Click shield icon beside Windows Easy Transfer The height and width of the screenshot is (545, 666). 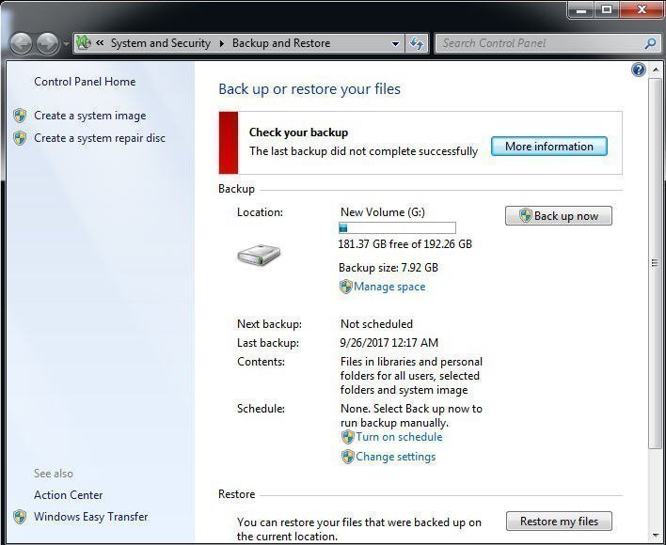point(20,517)
